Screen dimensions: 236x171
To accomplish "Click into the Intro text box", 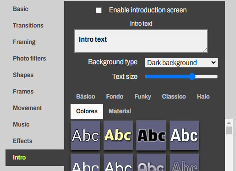I will (141, 41).
